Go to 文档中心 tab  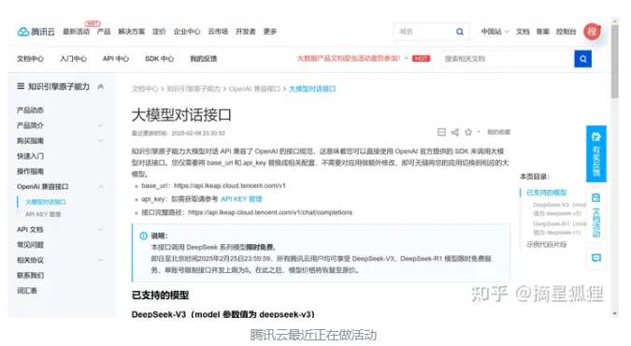30,59
